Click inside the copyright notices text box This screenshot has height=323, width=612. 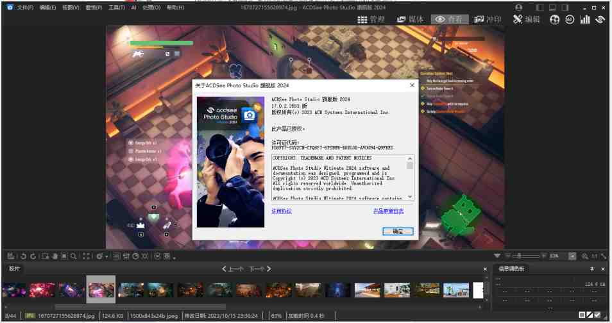click(339, 178)
